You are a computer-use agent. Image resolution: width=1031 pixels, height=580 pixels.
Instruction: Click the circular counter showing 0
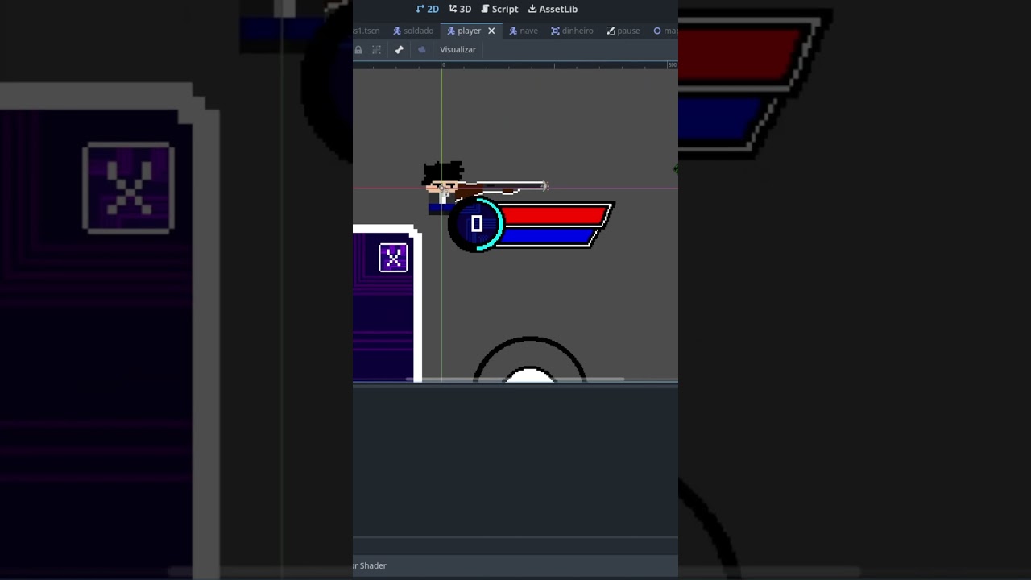(476, 225)
